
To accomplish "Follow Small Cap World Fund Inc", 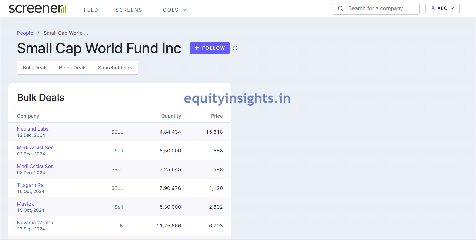I will pyautogui.click(x=210, y=48).
